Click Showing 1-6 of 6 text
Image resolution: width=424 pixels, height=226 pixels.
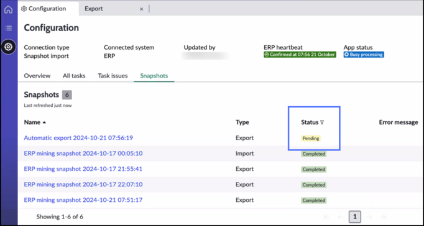click(60, 217)
